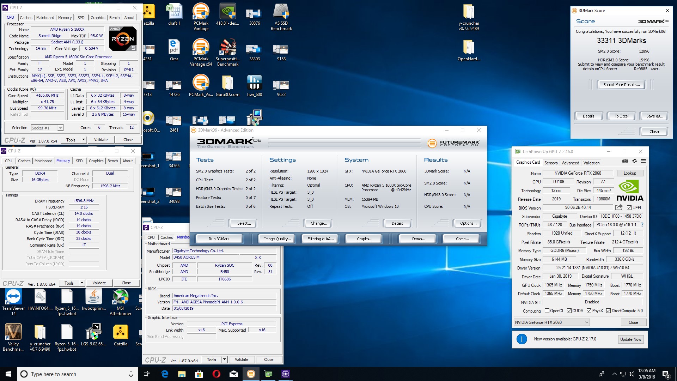Open the Tools dropdown arrow in top CPU-Z window
The height and width of the screenshot is (381, 677).
[x=84, y=140]
